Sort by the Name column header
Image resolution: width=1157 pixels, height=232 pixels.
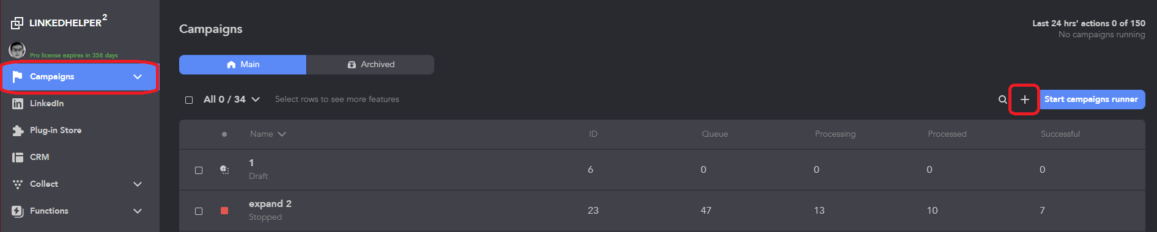pos(268,134)
